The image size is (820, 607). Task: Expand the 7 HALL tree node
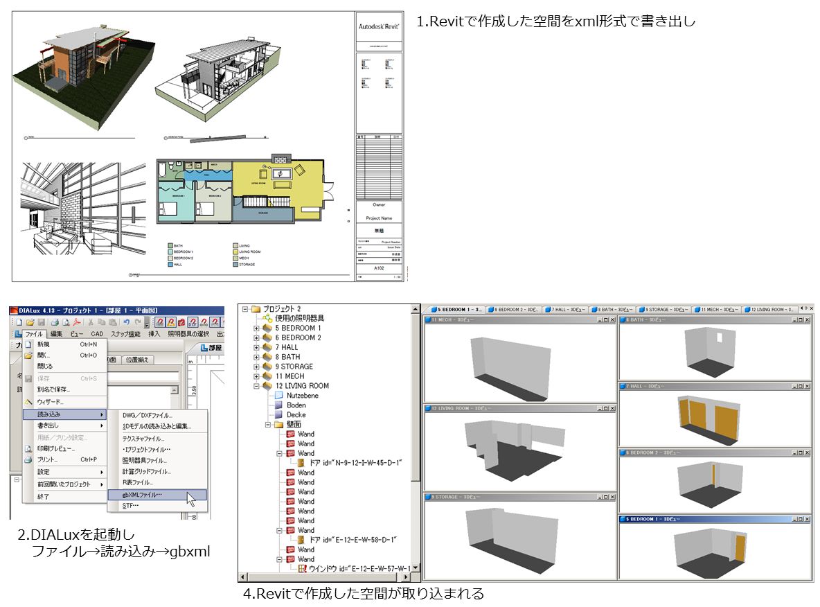coord(256,347)
